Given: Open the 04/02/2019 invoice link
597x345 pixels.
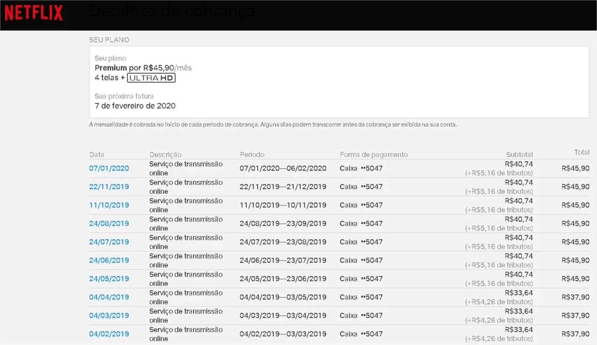Looking at the screenshot, I should tap(109, 333).
